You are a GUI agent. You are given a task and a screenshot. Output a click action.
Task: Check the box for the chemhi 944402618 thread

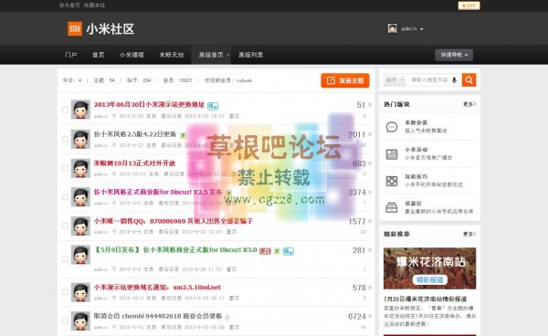point(65,321)
